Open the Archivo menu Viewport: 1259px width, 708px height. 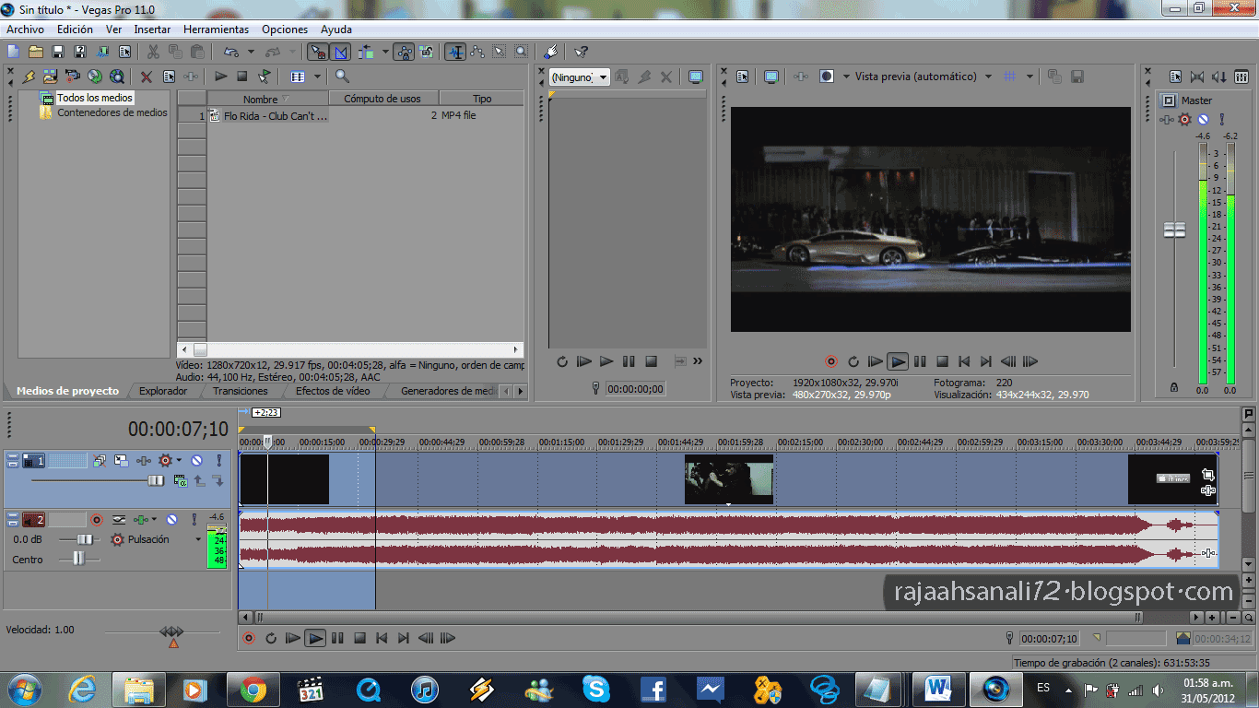[x=25, y=29]
